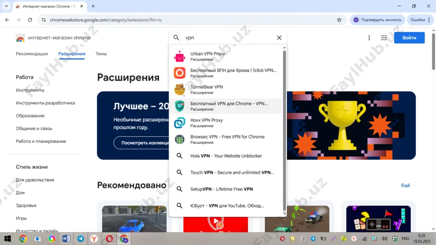Open the retro arcade games thumbnail
This screenshot has height=245, width=436.
click(378, 219)
